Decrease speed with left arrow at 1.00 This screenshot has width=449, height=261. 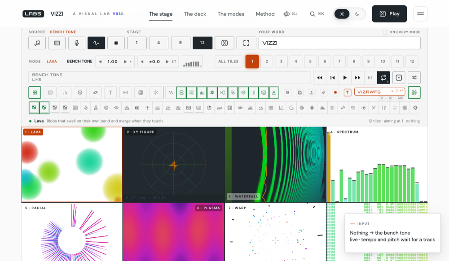click(100, 61)
